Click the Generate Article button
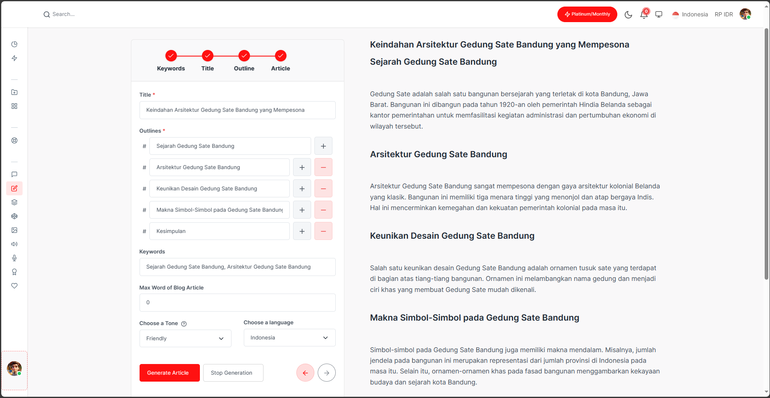This screenshot has height=398, width=770. [170, 373]
